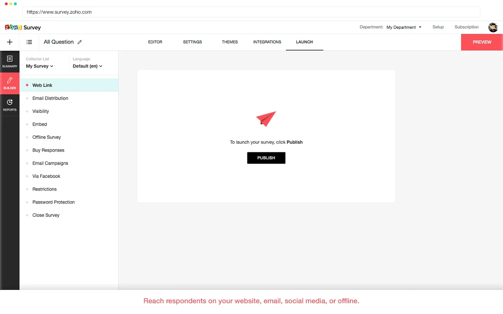This screenshot has height=314, width=503.
Task: Select Password Protection from the launch list
Action: (53, 202)
